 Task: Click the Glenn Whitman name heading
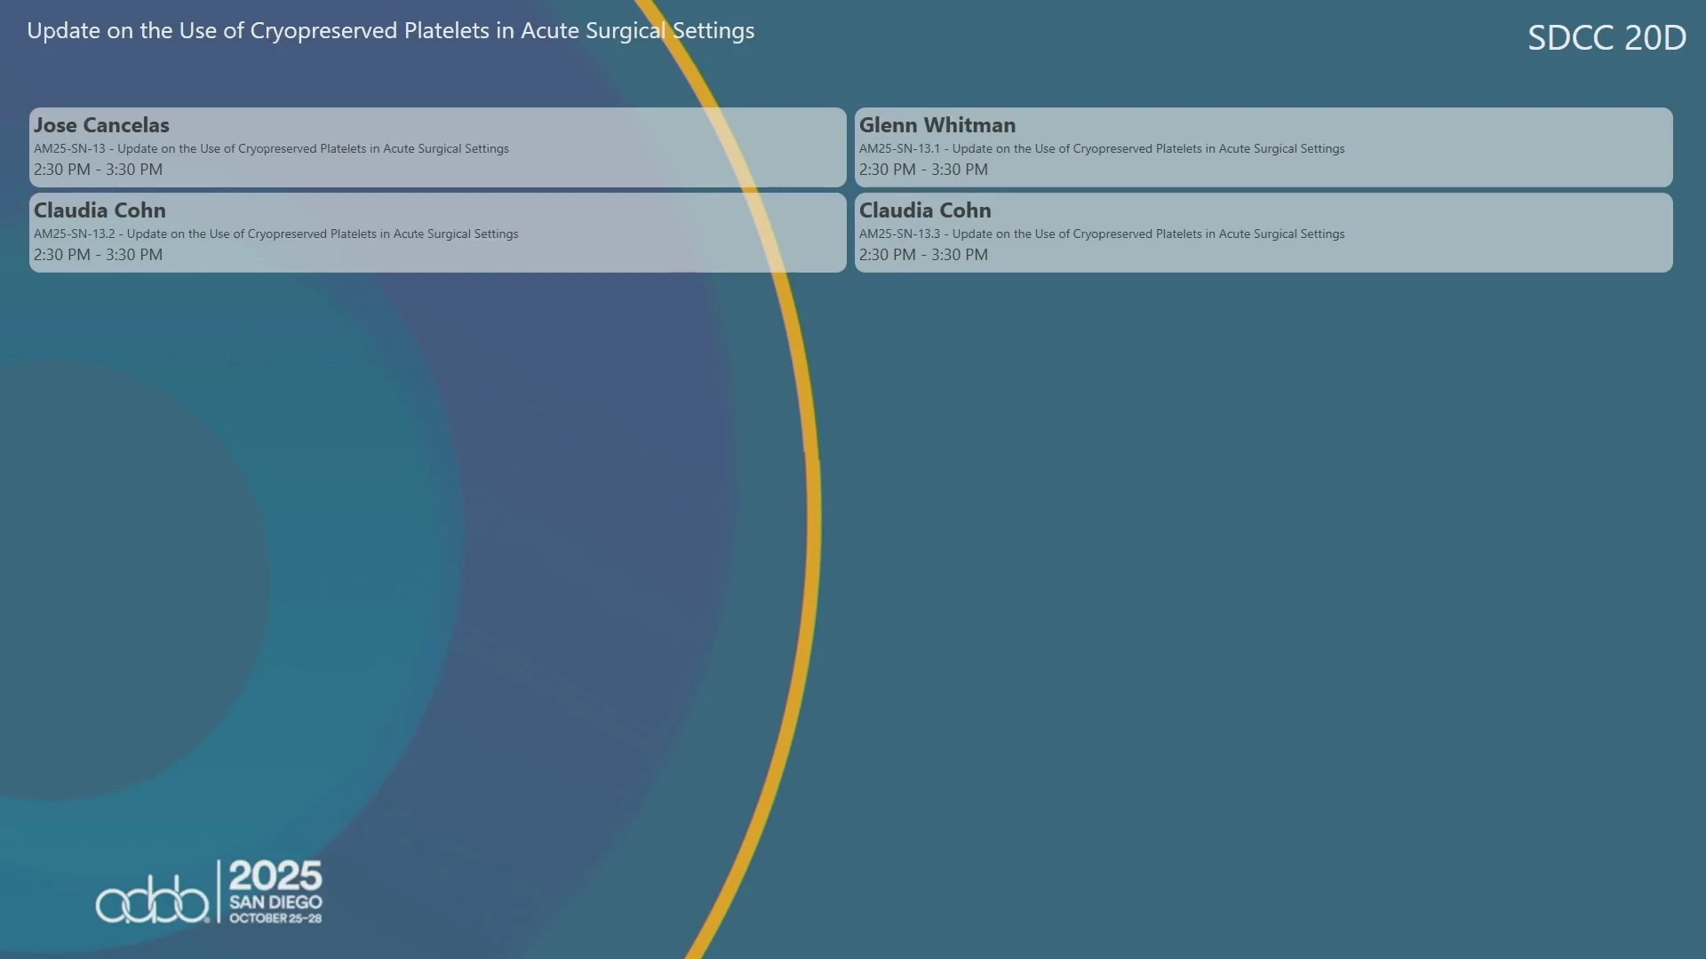pyautogui.click(x=937, y=125)
